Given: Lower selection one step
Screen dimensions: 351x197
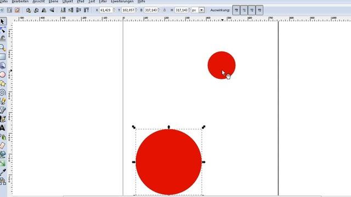Looking at the screenshot, I should pyautogui.click(x=71, y=10).
